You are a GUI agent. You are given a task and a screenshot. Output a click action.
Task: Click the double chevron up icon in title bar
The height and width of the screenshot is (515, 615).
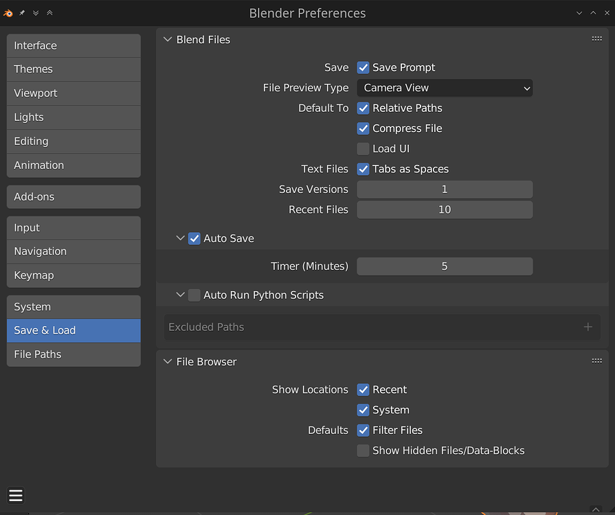pos(49,13)
